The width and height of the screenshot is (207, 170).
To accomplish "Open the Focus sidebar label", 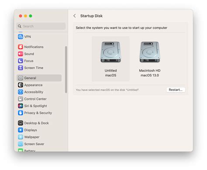I will coord(29,61).
